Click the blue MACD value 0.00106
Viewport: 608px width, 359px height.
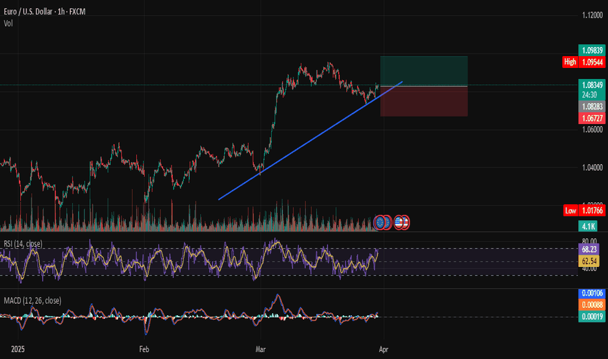click(592, 293)
